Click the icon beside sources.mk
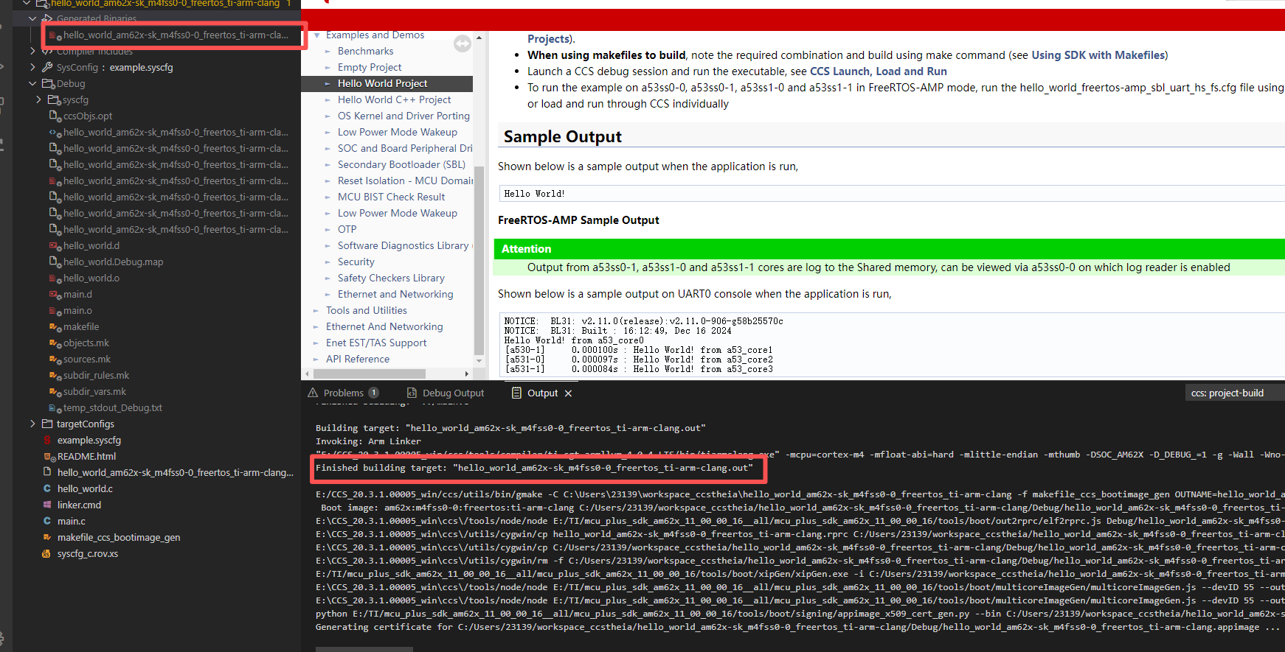Image resolution: width=1285 pixels, height=652 pixels. click(55, 359)
